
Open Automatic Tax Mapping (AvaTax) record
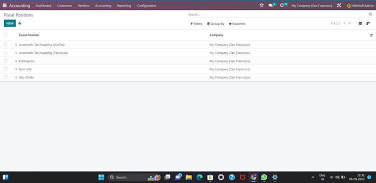[x=41, y=45]
